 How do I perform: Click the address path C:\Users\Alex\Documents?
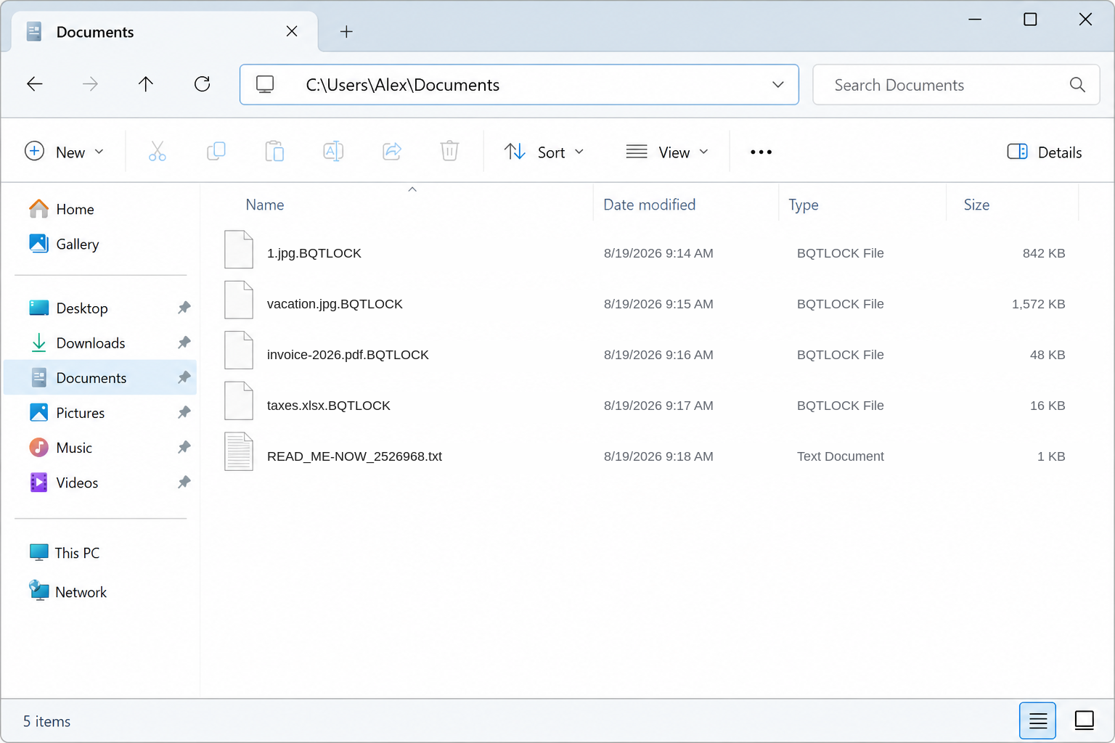point(403,85)
